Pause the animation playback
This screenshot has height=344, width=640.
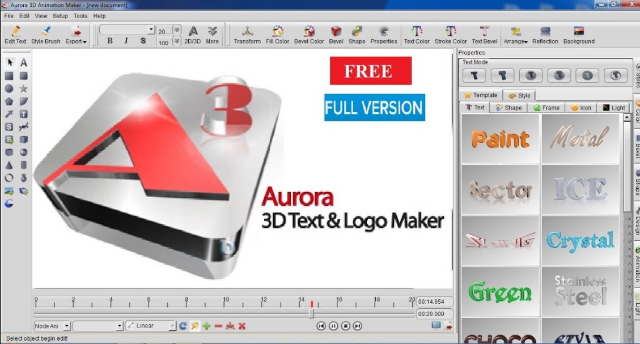click(x=333, y=326)
